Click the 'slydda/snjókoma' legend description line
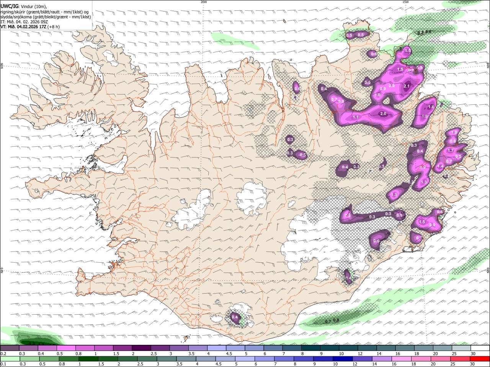Image resolution: width=490 pixels, height=367 pixels. pyautogui.click(x=46, y=17)
